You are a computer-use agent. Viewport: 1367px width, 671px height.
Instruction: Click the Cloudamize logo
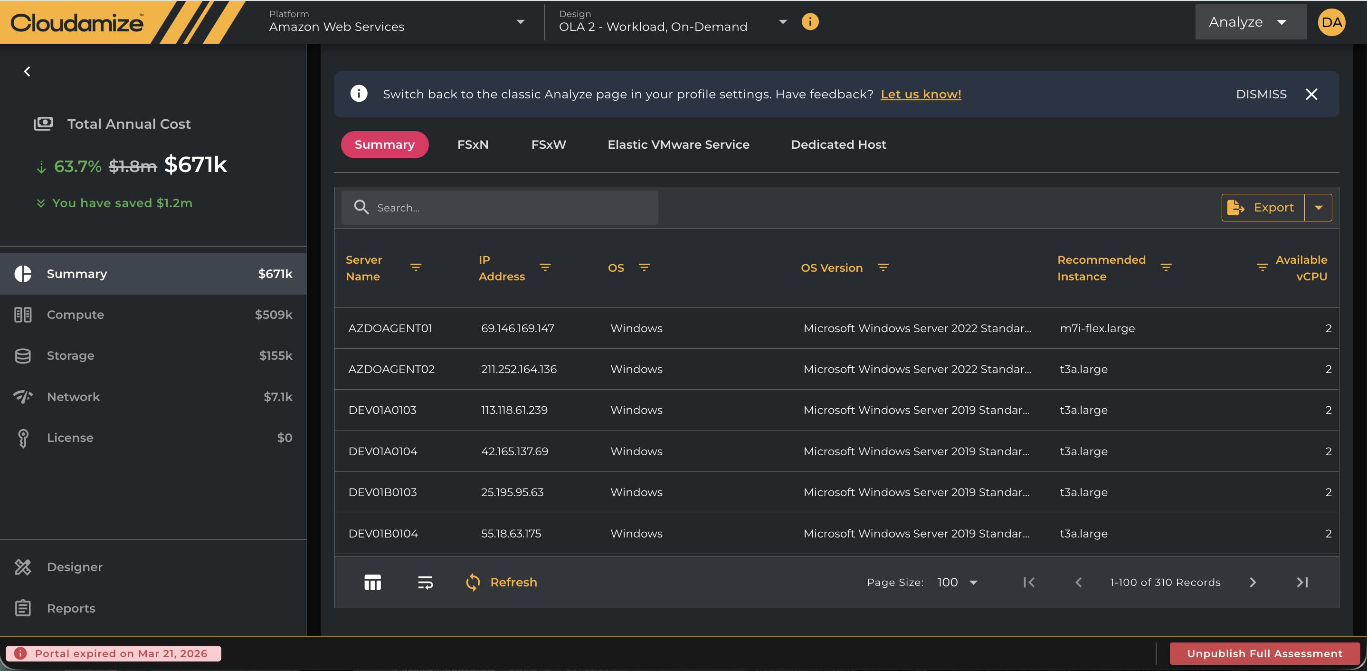tap(77, 22)
